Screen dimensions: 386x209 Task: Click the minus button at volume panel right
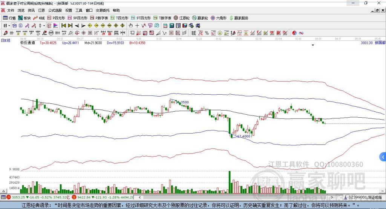[x=382, y=191]
